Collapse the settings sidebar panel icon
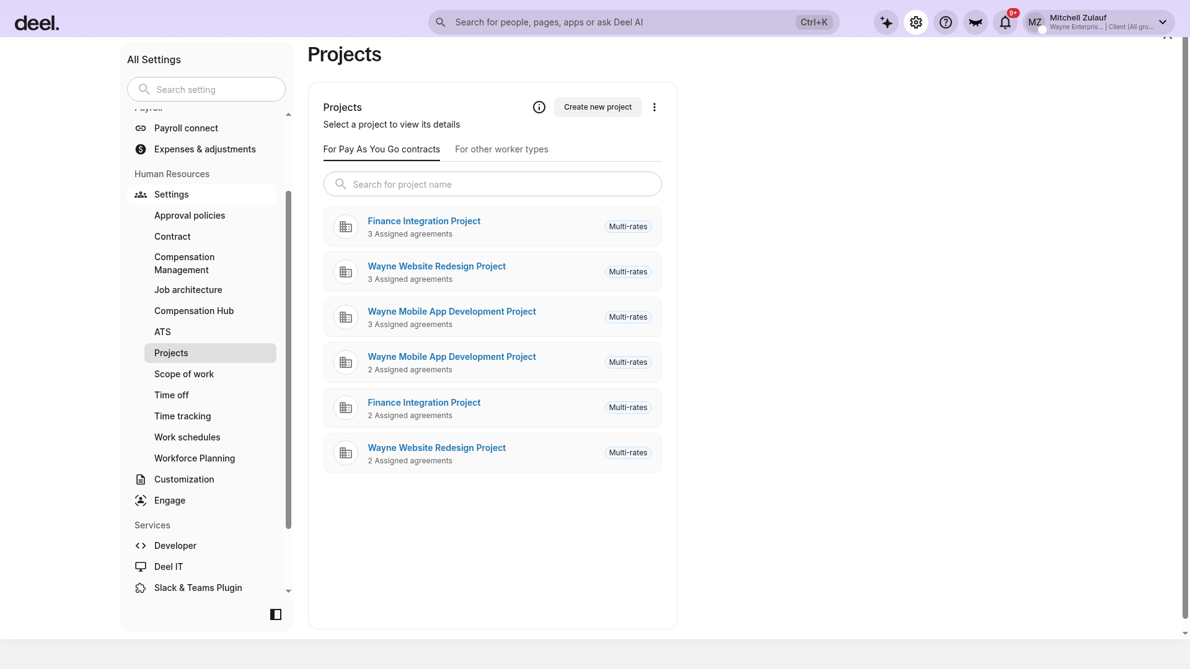 276,614
